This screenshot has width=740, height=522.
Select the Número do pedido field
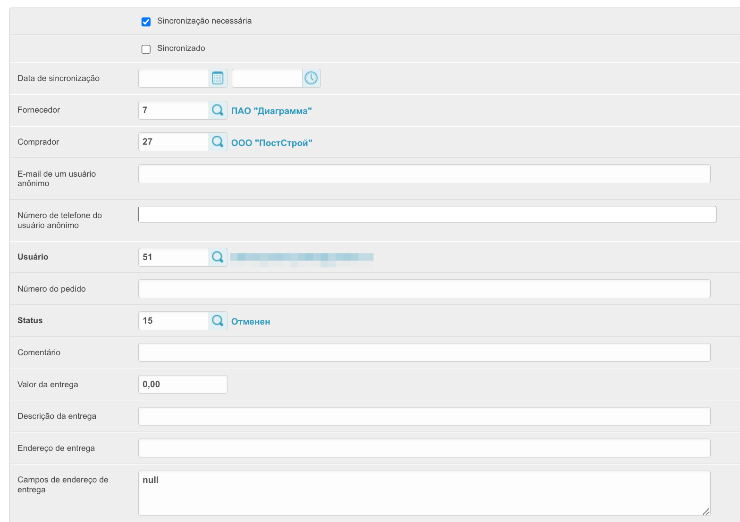tap(424, 289)
